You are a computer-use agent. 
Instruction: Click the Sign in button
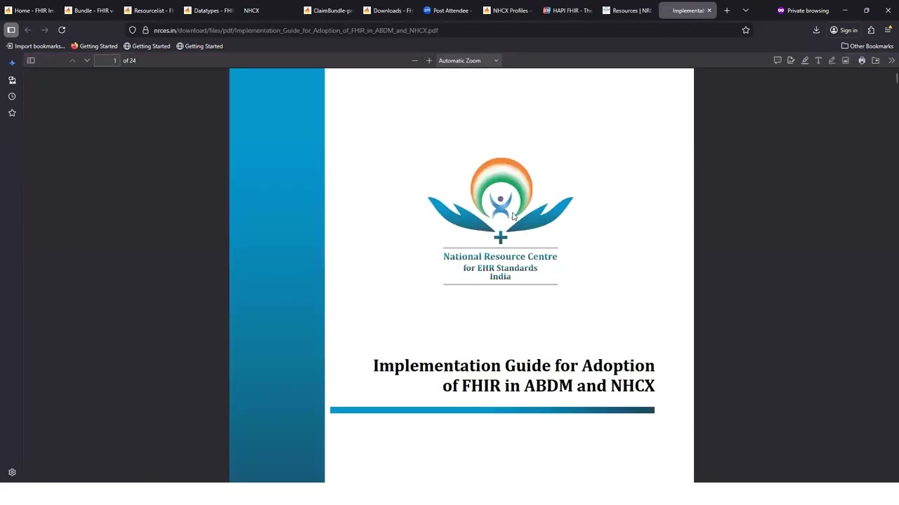(844, 30)
